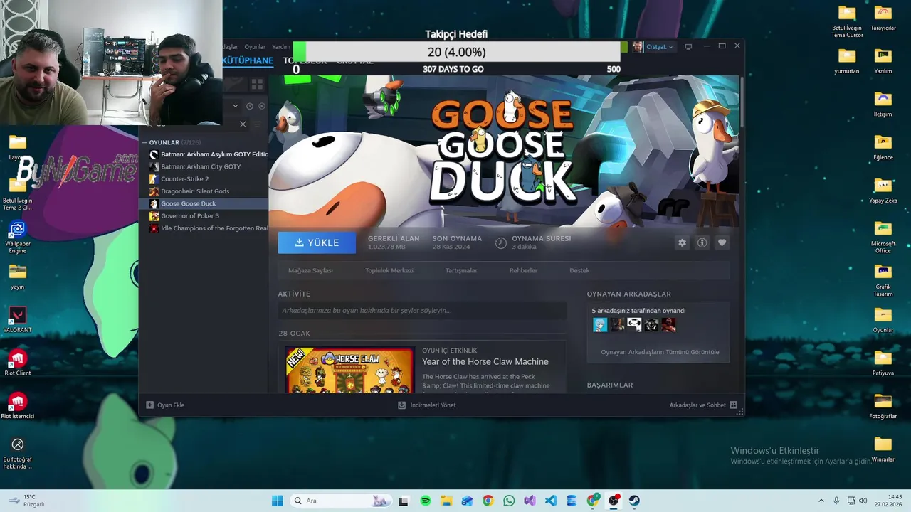
Task: Click Steam Big Picture mode icon
Action: [x=688, y=47]
